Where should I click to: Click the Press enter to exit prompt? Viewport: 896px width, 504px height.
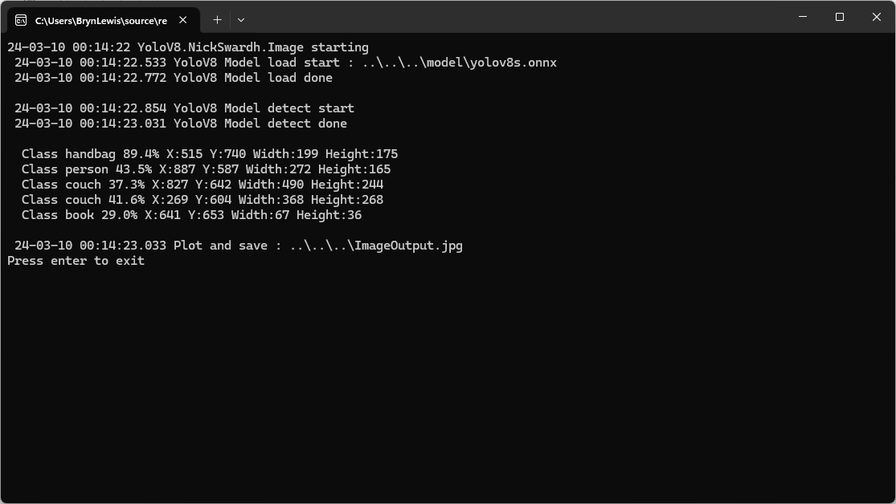76,261
